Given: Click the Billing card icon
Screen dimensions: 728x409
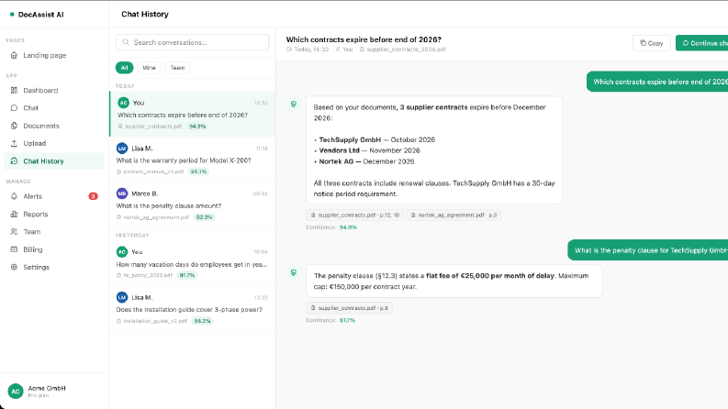Looking at the screenshot, I should point(14,249).
